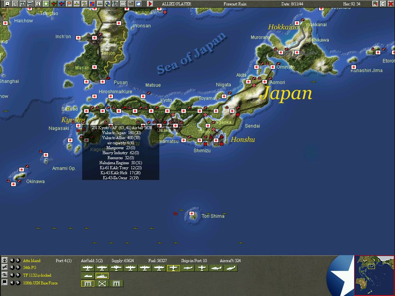395x296 pixels.
Task: Open the globe icon in the toolbar
Action: click(x=108, y=4)
